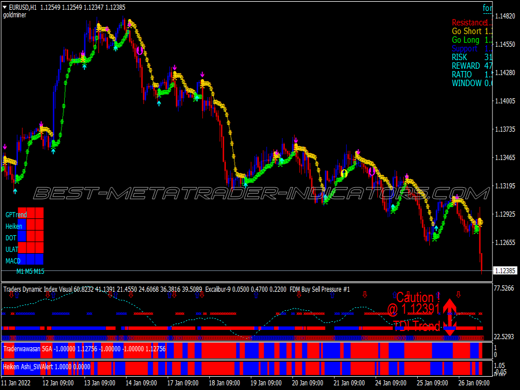Click the DOT dashboard row label
Viewport: 520px width, 390px height.
[11, 238]
